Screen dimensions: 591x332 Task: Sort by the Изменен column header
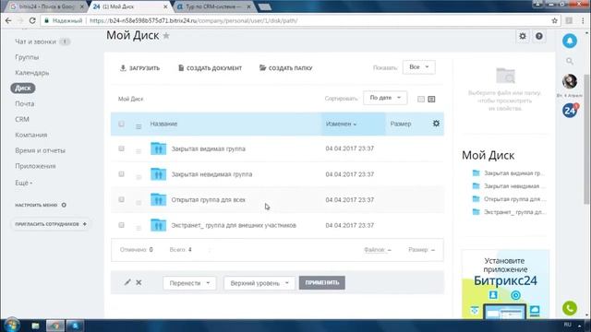pos(341,124)
